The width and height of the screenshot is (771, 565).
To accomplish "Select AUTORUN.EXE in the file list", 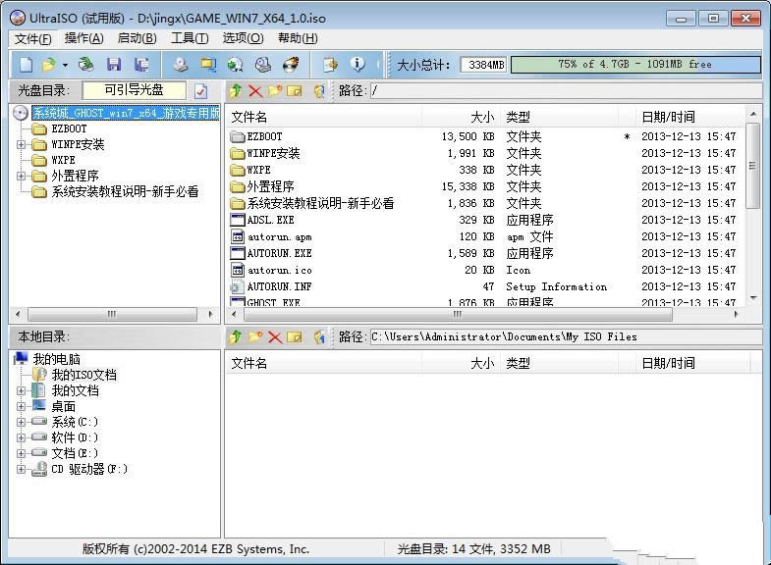I will coord(279,253).
